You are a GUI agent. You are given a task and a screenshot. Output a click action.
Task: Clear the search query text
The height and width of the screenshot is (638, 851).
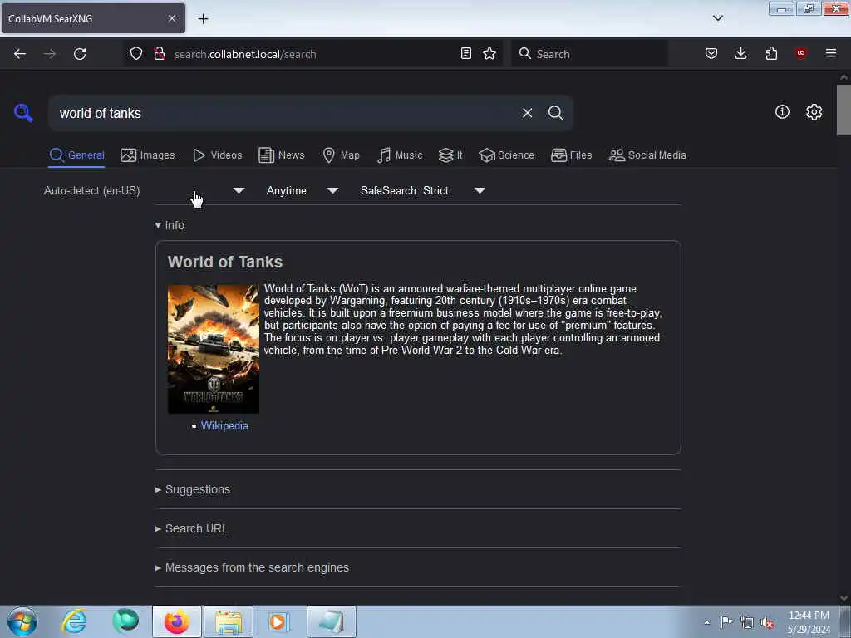point(527,113)
